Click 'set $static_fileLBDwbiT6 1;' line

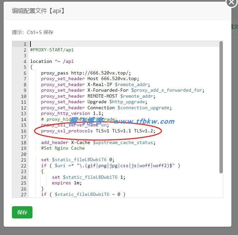pos(89,177)
